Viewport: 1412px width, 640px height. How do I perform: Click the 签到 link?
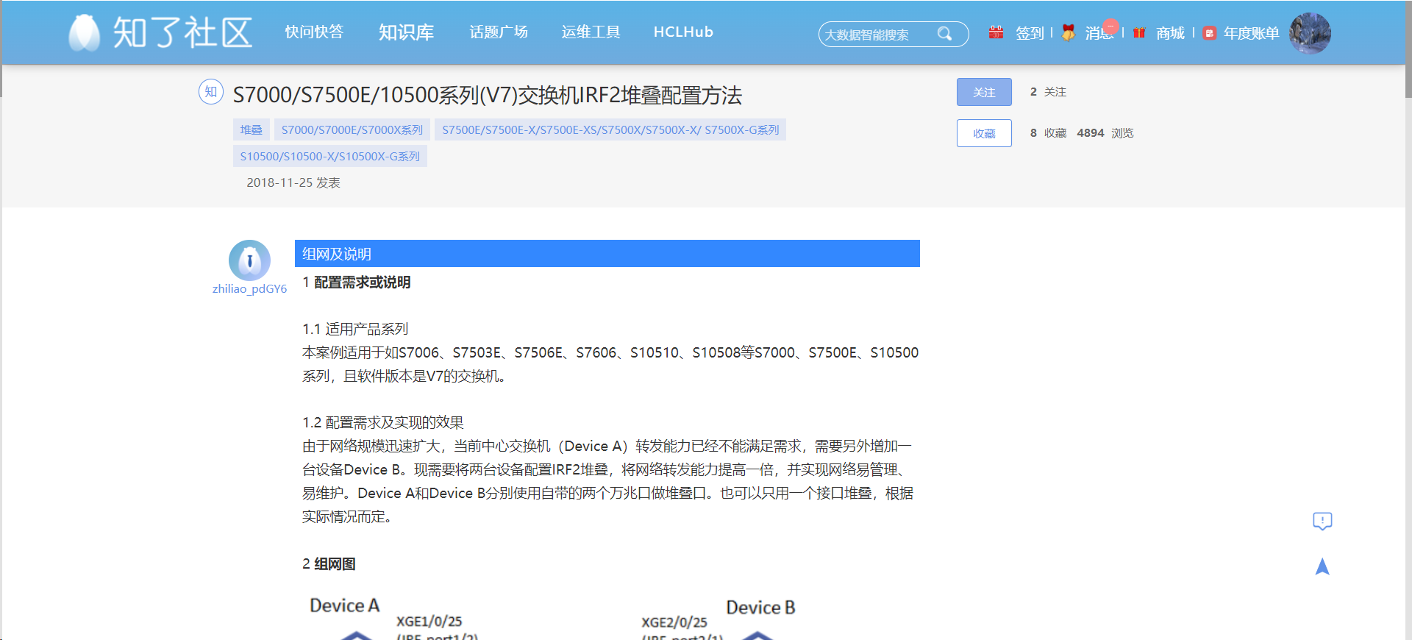(x=1030, y=33)
